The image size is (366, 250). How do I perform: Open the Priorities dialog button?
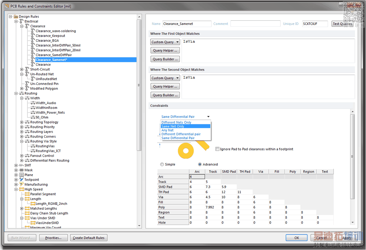[x=53, y=238]
